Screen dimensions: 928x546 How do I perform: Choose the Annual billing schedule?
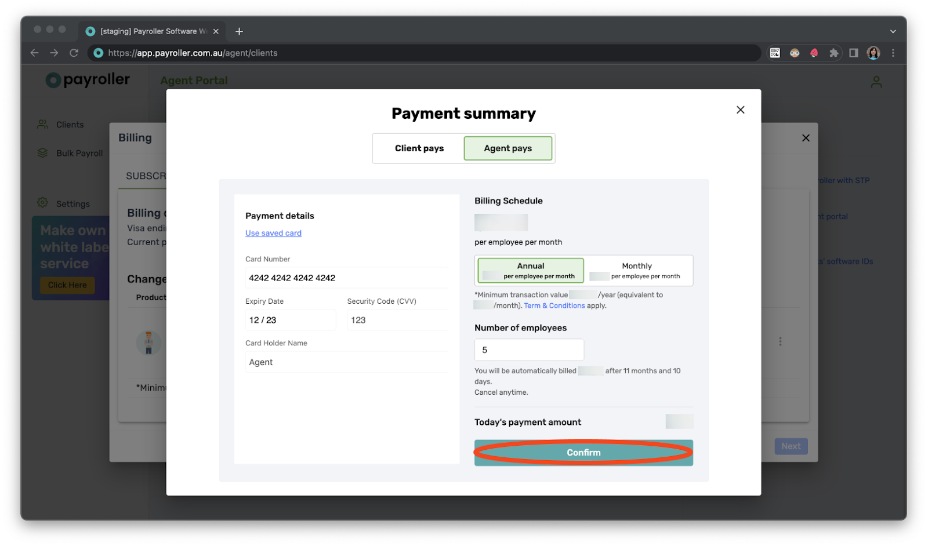point(531,271)
